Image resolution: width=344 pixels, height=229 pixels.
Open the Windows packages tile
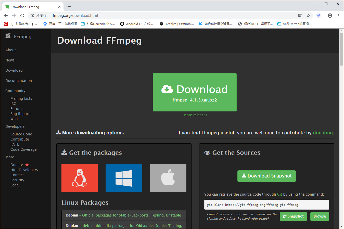coord(124,178)
